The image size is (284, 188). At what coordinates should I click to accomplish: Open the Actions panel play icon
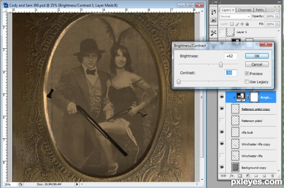tap(213, 20)
